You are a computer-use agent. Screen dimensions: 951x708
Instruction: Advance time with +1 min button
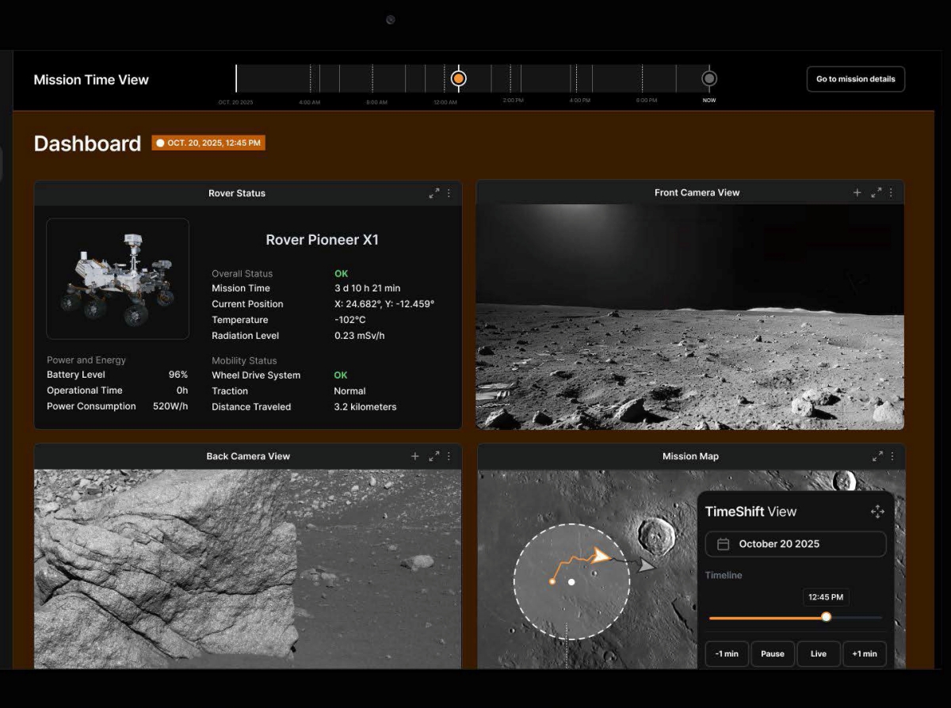pyautogui.click(x=865, y=653)
